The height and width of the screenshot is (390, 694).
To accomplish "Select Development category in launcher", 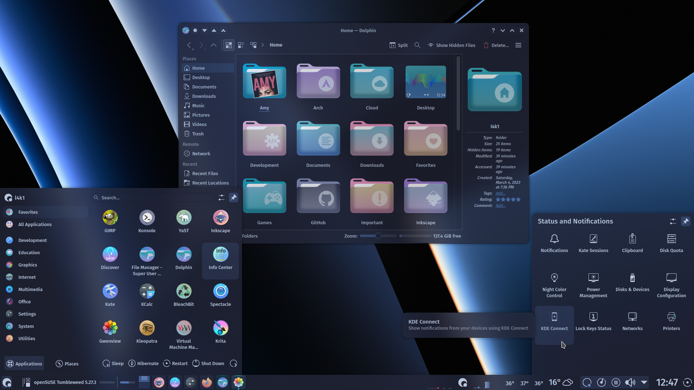I will pyautogui.click(x=46, y=240).
